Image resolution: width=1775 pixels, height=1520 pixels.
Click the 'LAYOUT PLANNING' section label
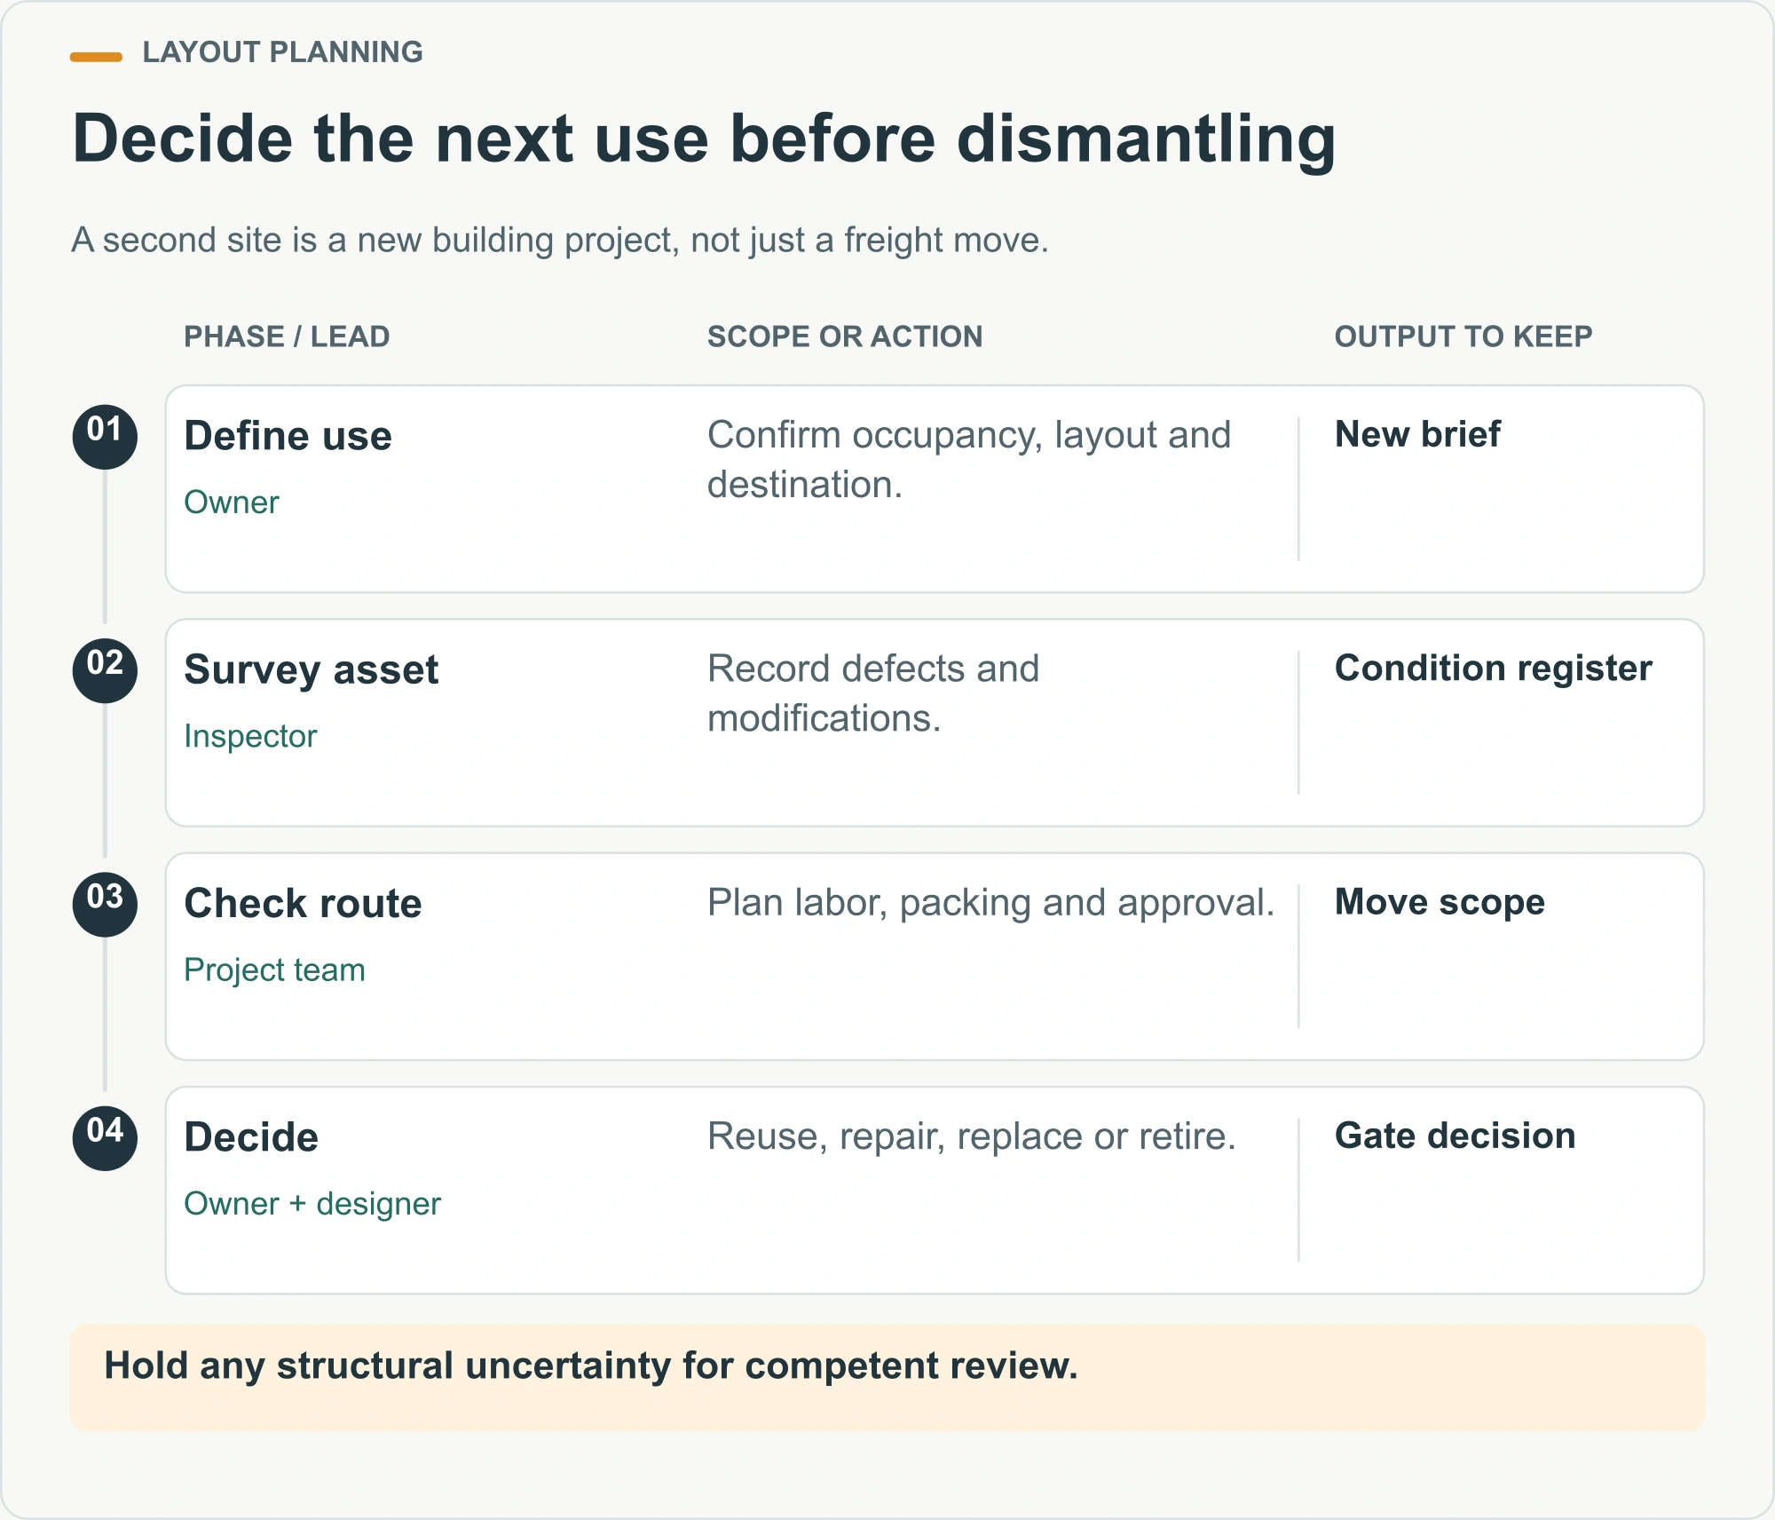tap(283, 52)
